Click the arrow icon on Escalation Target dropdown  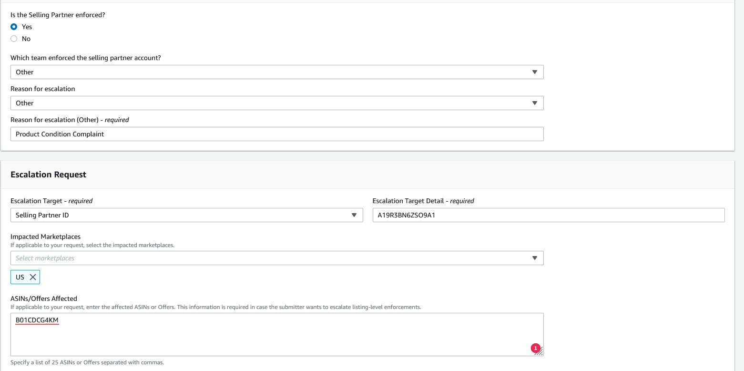tap(354, 215)
